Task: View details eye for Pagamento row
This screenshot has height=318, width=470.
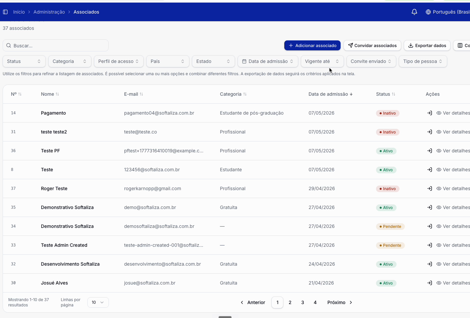Action: coord(439,113)
